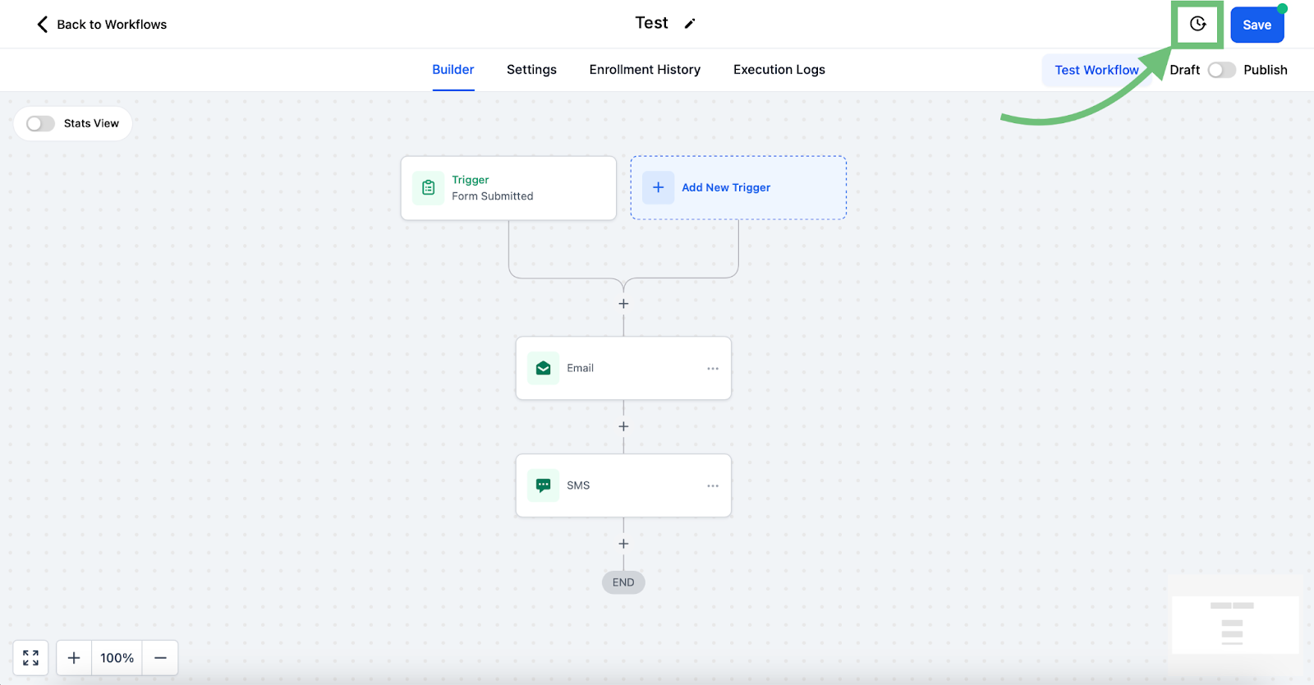Click the fit-to-screen expand icon
The image size is (1314, 685).
[x=30, y=658]
